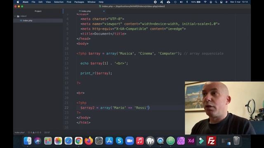264x148 pixels.
Task: Open the Music app in Dock
Action: 140,141
